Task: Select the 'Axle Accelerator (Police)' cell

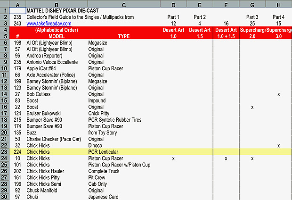Action: click(x=51, y=75)
